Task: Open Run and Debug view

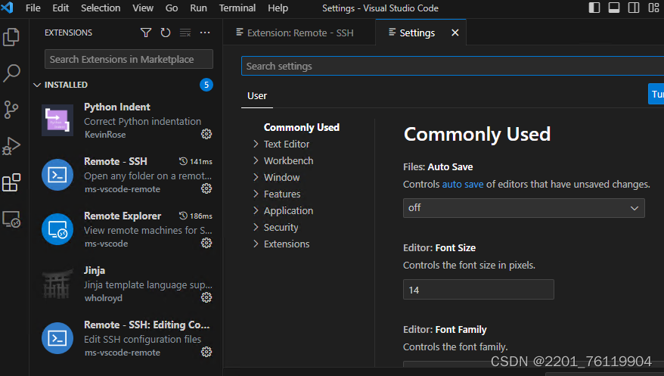Action: pyautogui.click(x=11, y=146)
